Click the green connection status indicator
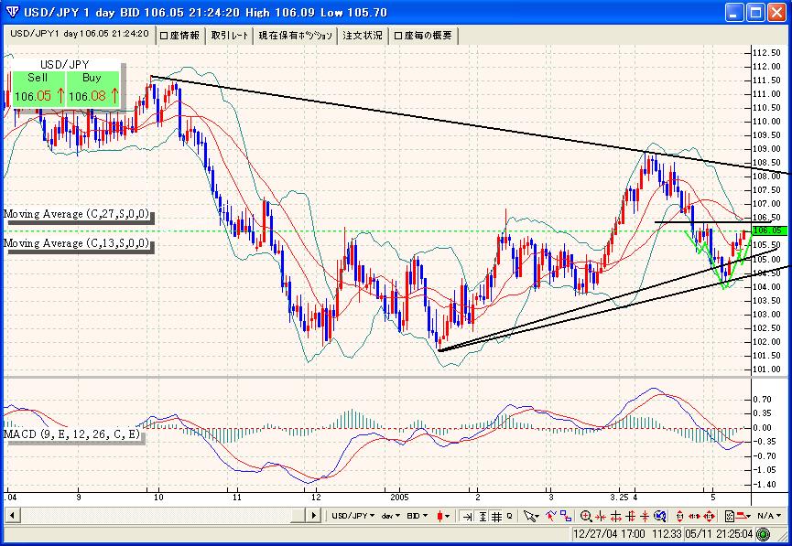 [x=764, y=534]
